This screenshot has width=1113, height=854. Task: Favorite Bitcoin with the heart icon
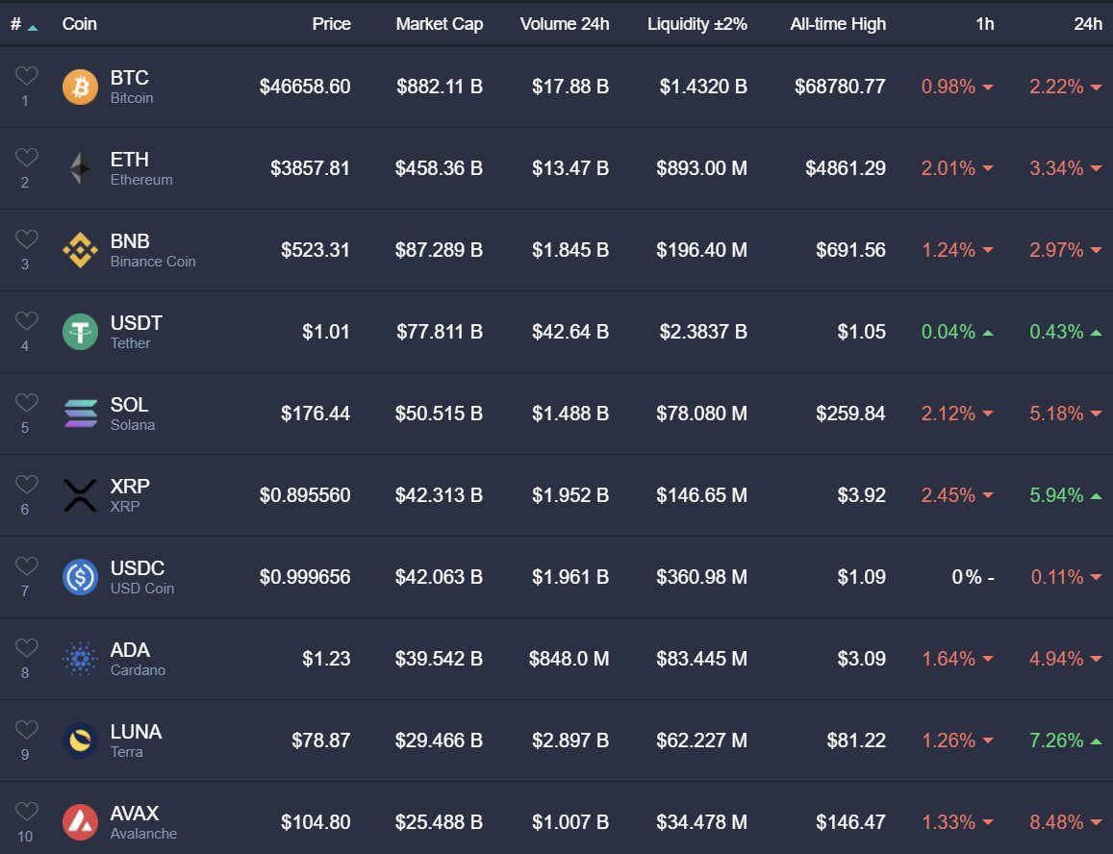(26, 75)
